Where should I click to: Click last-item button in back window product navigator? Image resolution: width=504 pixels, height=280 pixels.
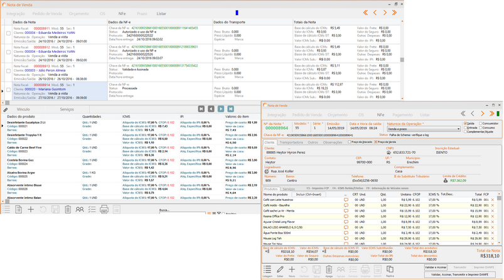tap(230, 109)
